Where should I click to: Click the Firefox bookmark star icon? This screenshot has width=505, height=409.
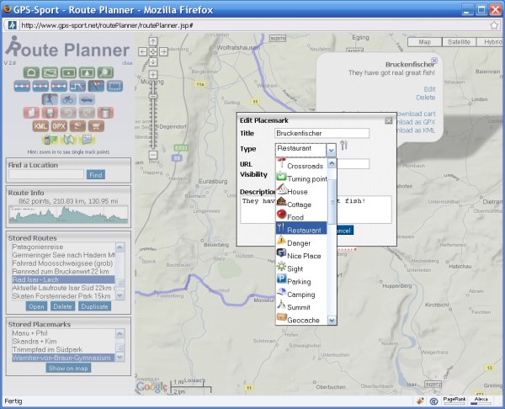coord(494,25)
